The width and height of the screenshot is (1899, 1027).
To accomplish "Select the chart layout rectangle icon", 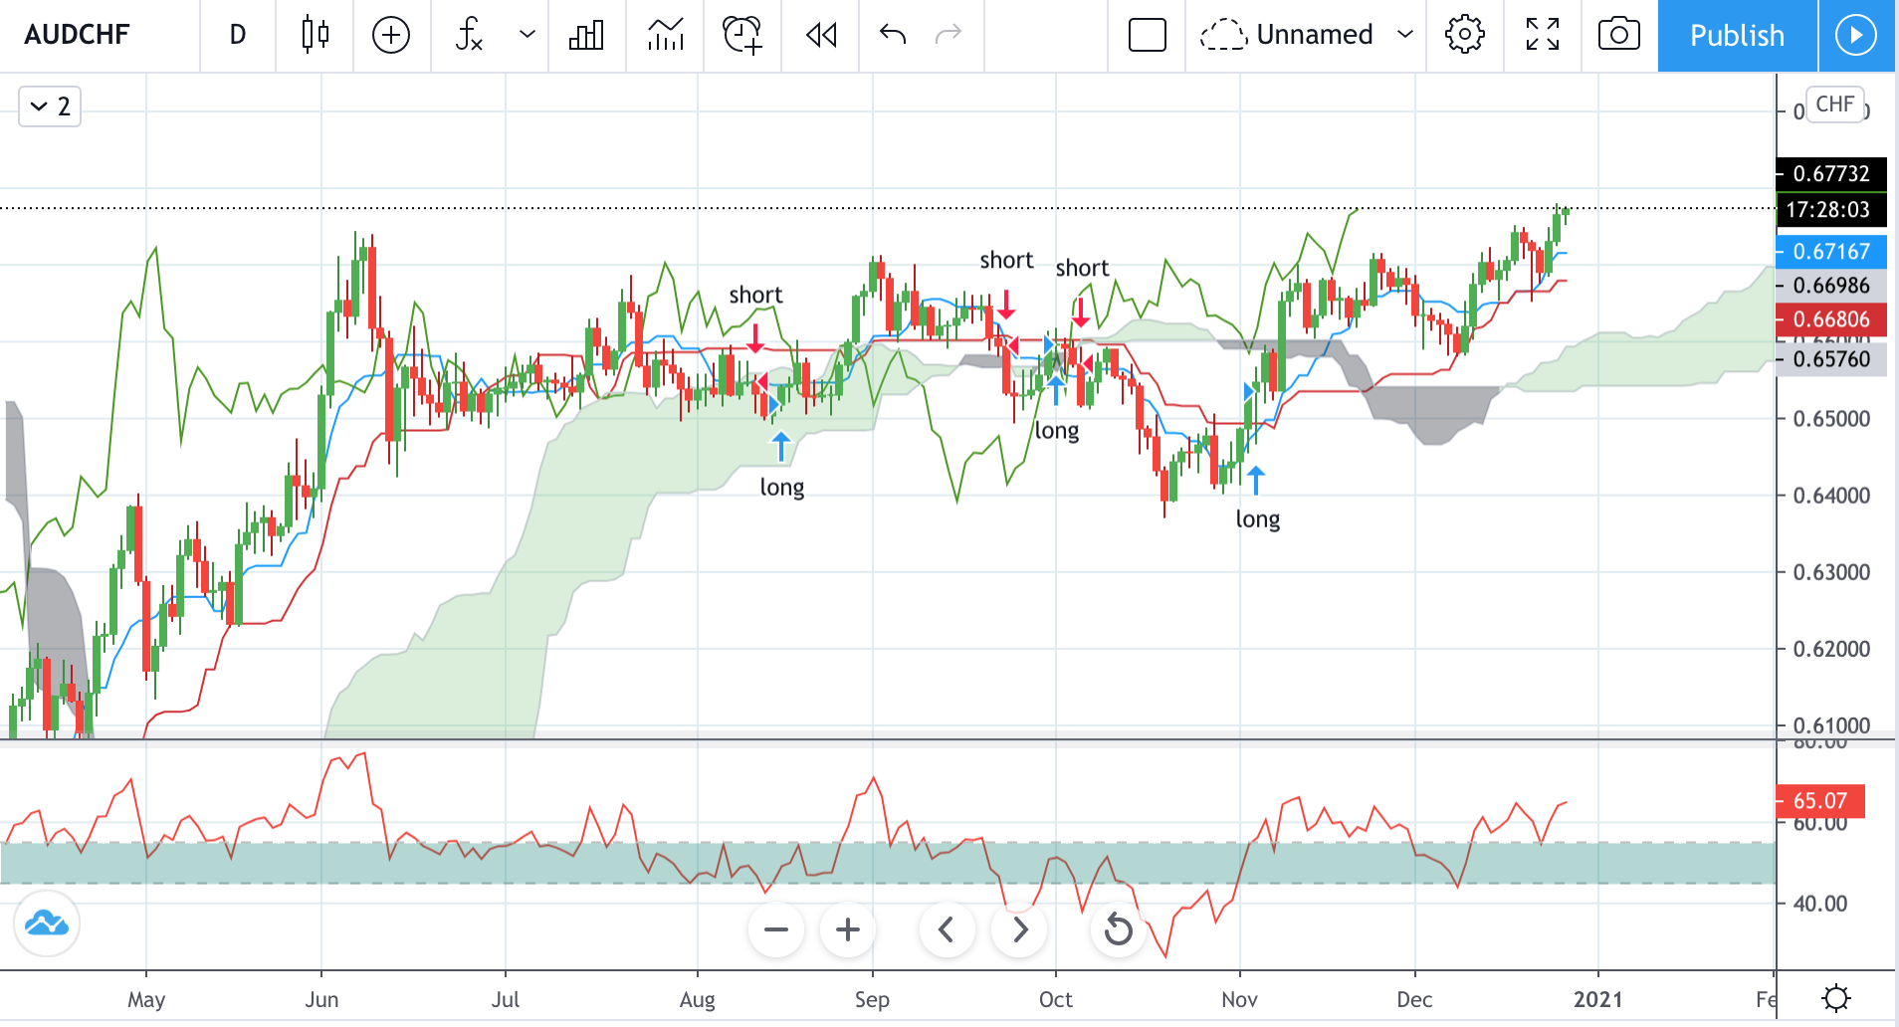I will click(x=1147, y=35).
